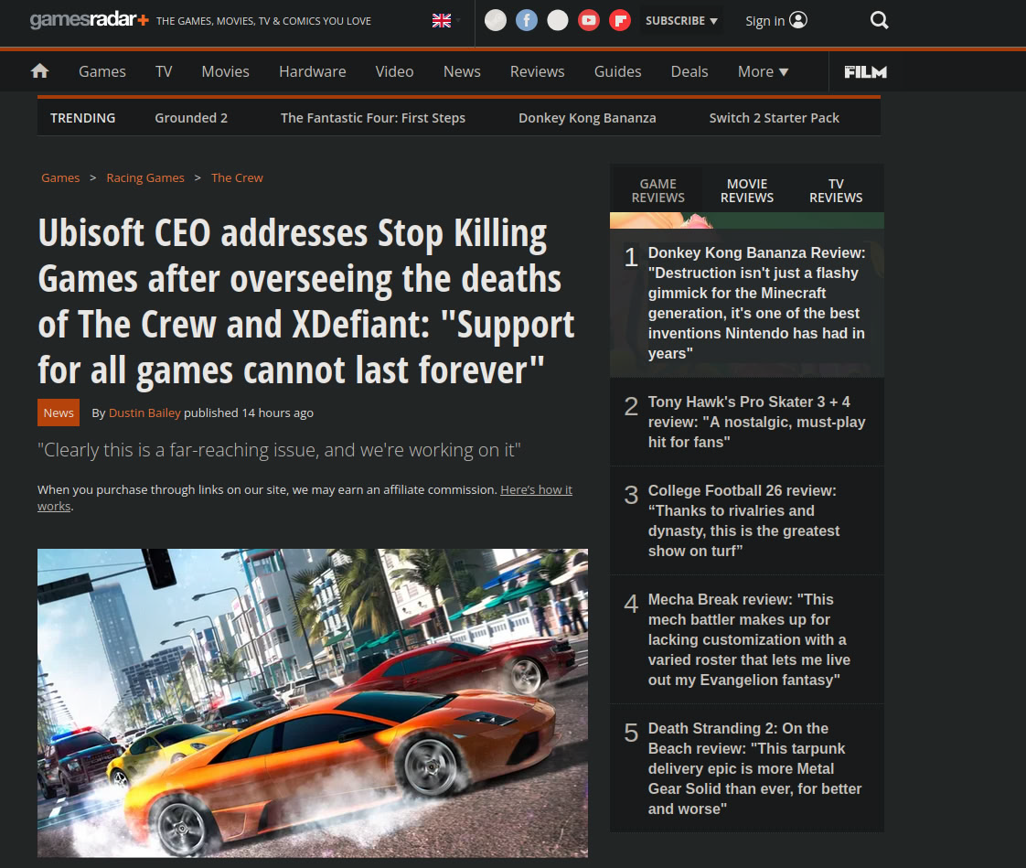
Task: Click The Crew breadcrumb link
Action: click(x=237, y=178)
